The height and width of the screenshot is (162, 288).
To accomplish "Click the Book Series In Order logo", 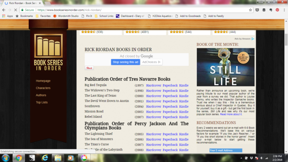I will coord(48,52).
